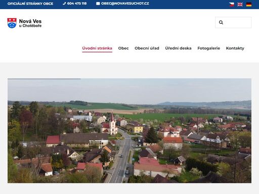Click Nová Ves u Chotěboře site title

click(30, 23)
